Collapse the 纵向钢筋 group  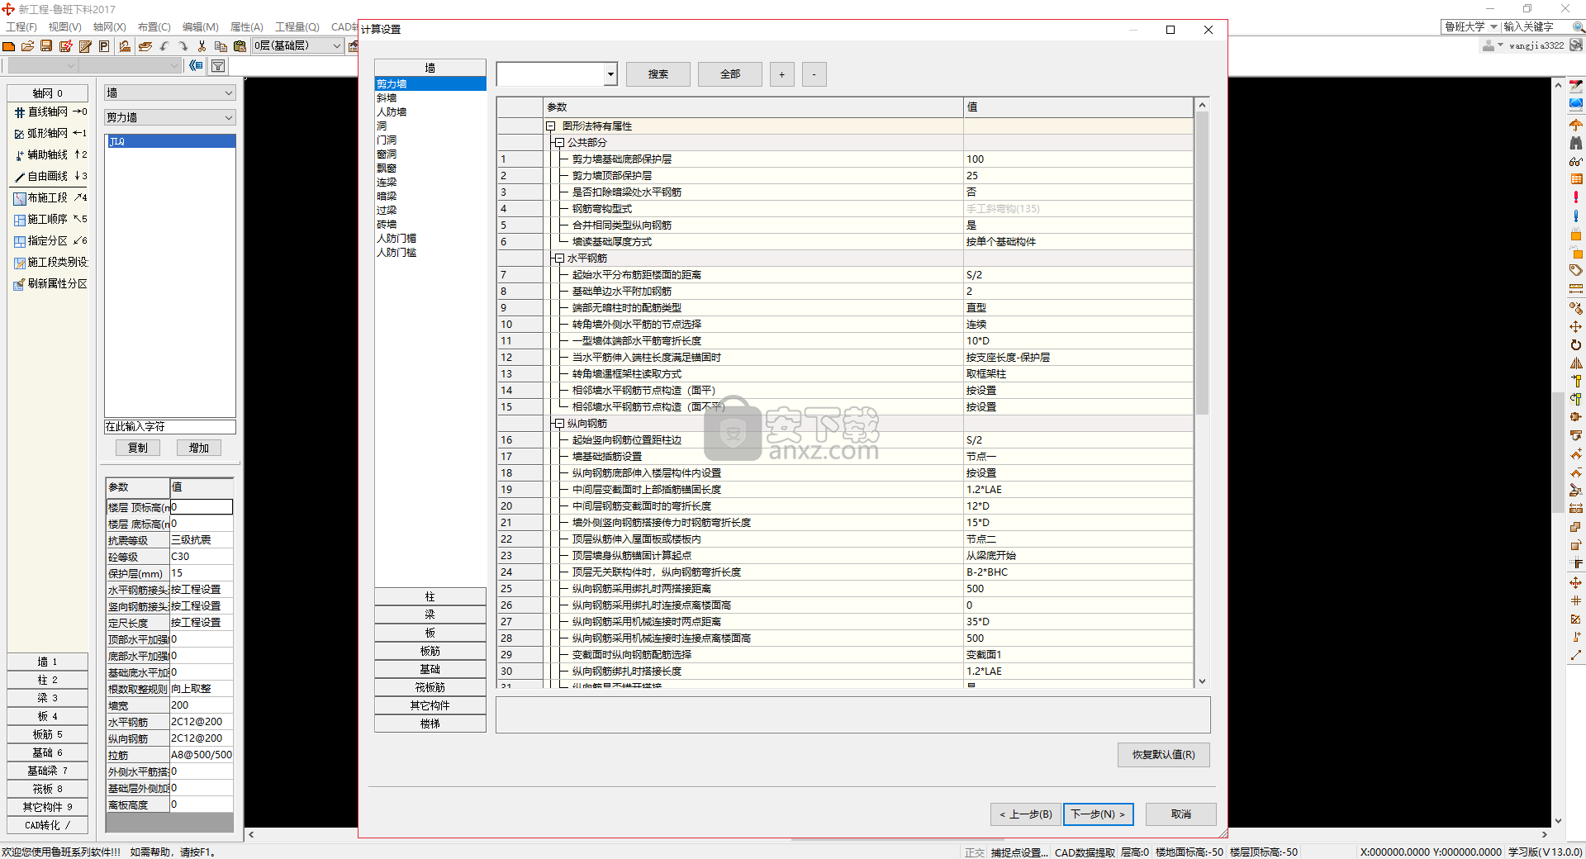[559, 424]
